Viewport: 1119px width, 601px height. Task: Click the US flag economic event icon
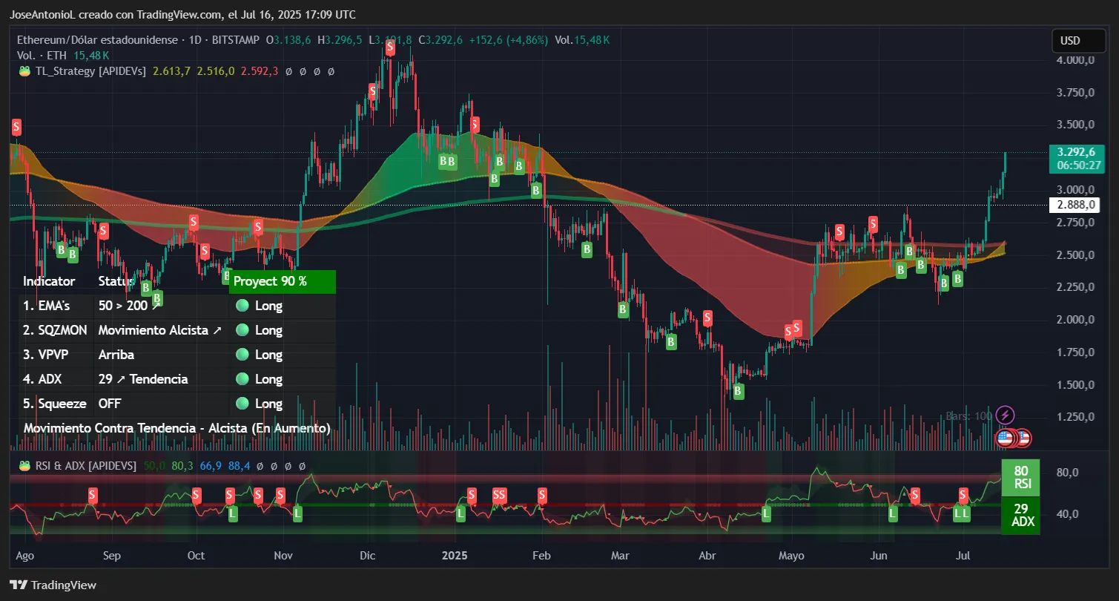click(x=1005, y=438)
